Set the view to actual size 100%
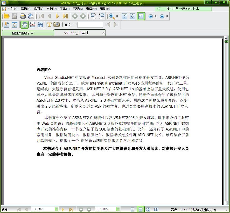Screen dimensions: 230x213 124,16
